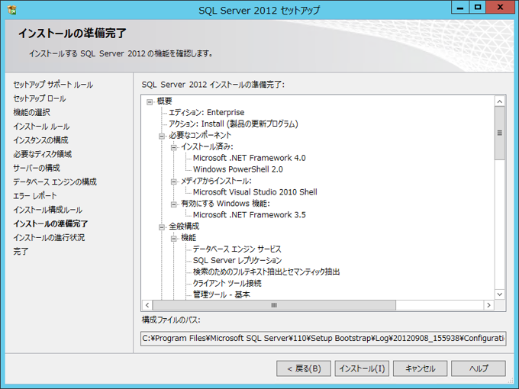Collapse the 全般構成 tree node

pyautogui.click(x=162, y=227)
